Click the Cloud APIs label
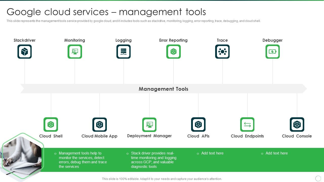The width and height of the screenshot is (324, 182). [198, 136]
